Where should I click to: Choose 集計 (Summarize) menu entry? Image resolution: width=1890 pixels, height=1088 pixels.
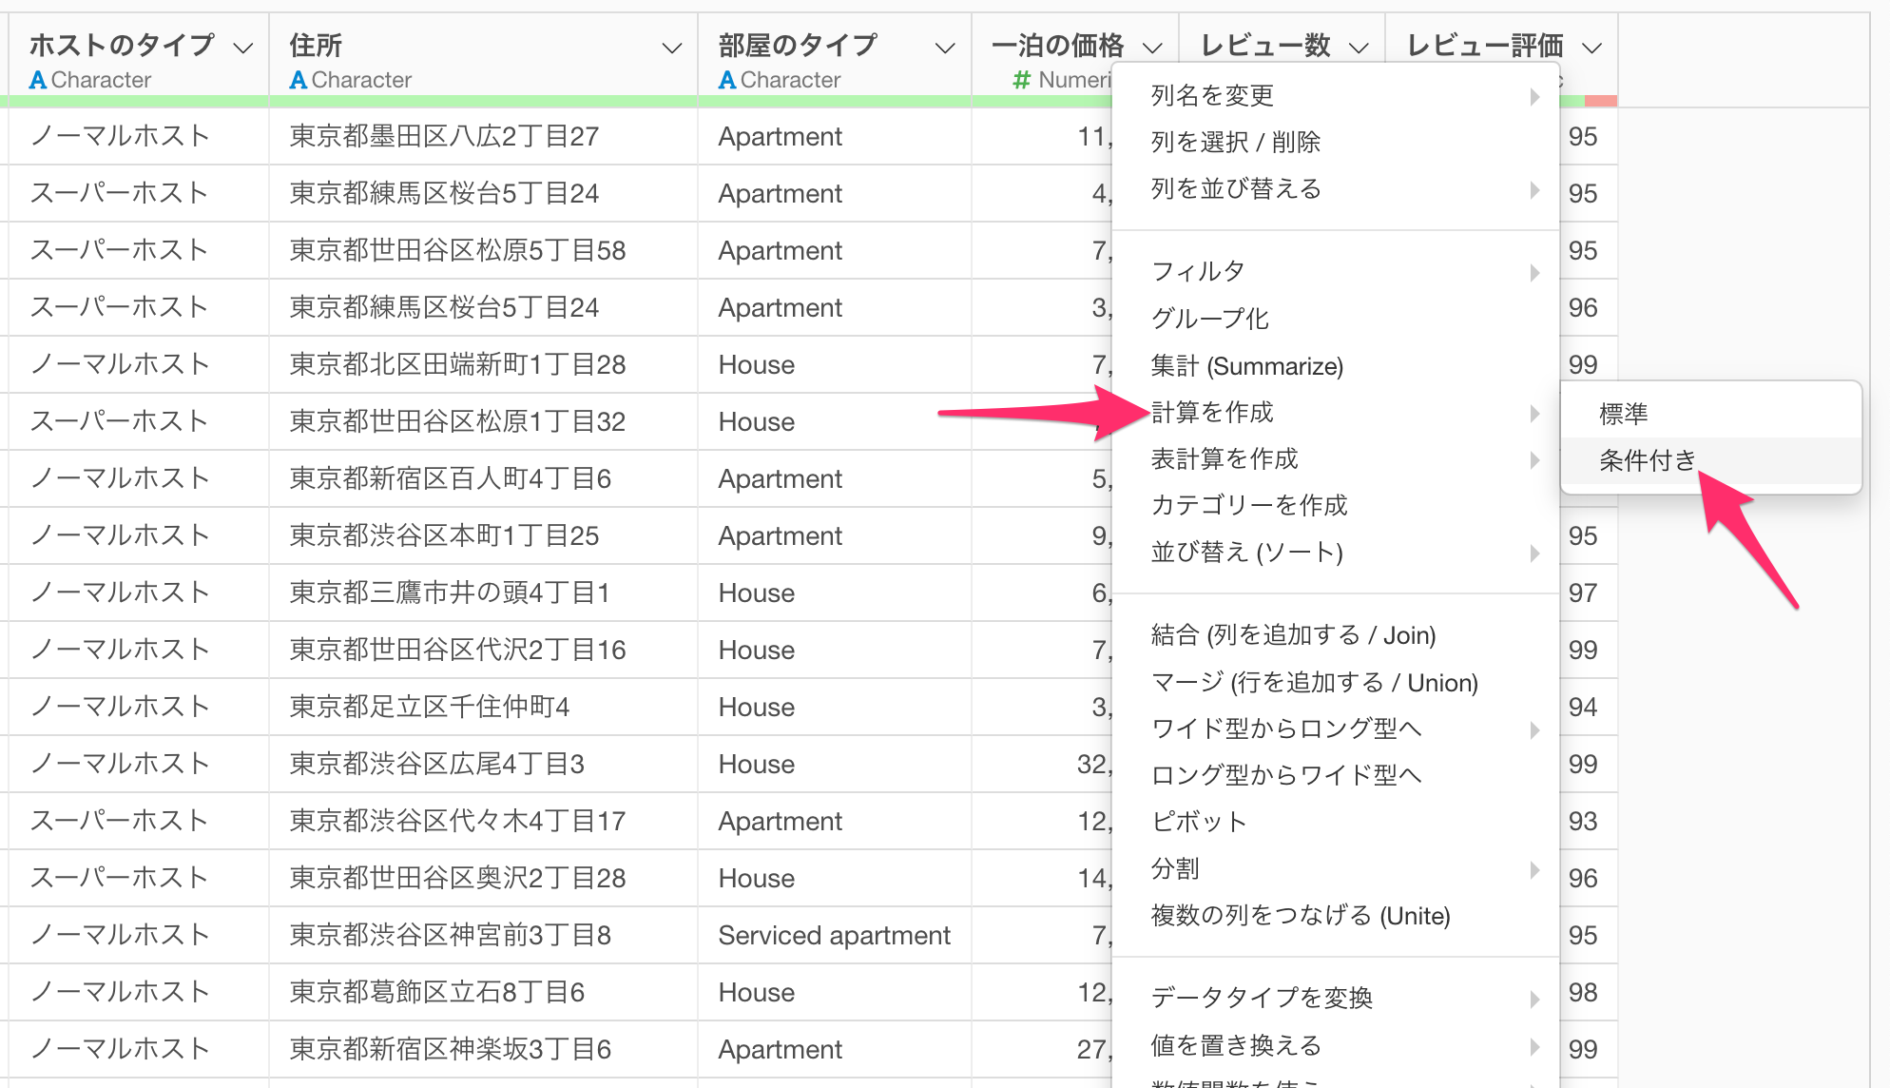[1246, 366]
